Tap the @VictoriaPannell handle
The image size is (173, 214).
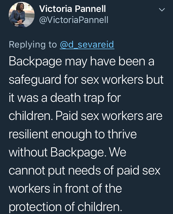click(x=74, y=20)
